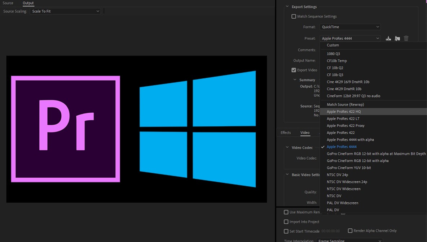Click the Import Preset folder icon
This screenshot has width=427, height=242.
[x=397, y=39]
